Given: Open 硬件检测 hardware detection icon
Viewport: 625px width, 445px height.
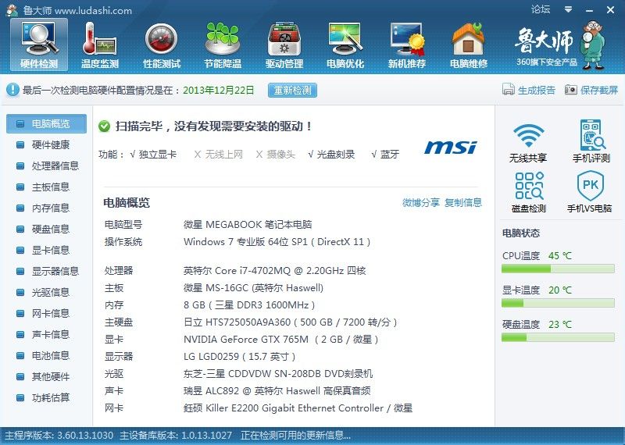Looking at the screenshot, I should pyautogui.click(x=39, y=44).
